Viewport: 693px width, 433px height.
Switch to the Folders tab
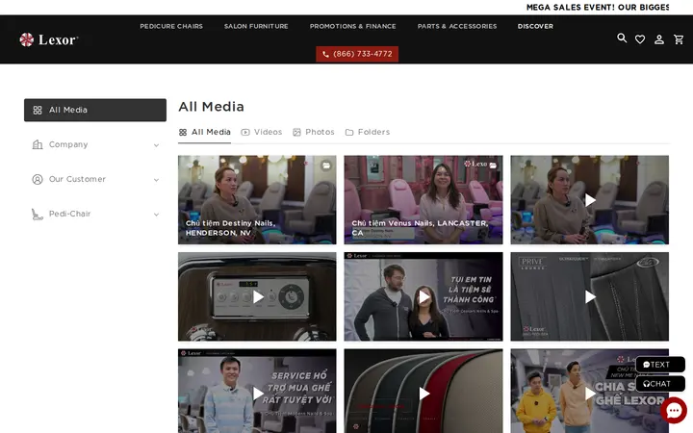pos(368,132)
